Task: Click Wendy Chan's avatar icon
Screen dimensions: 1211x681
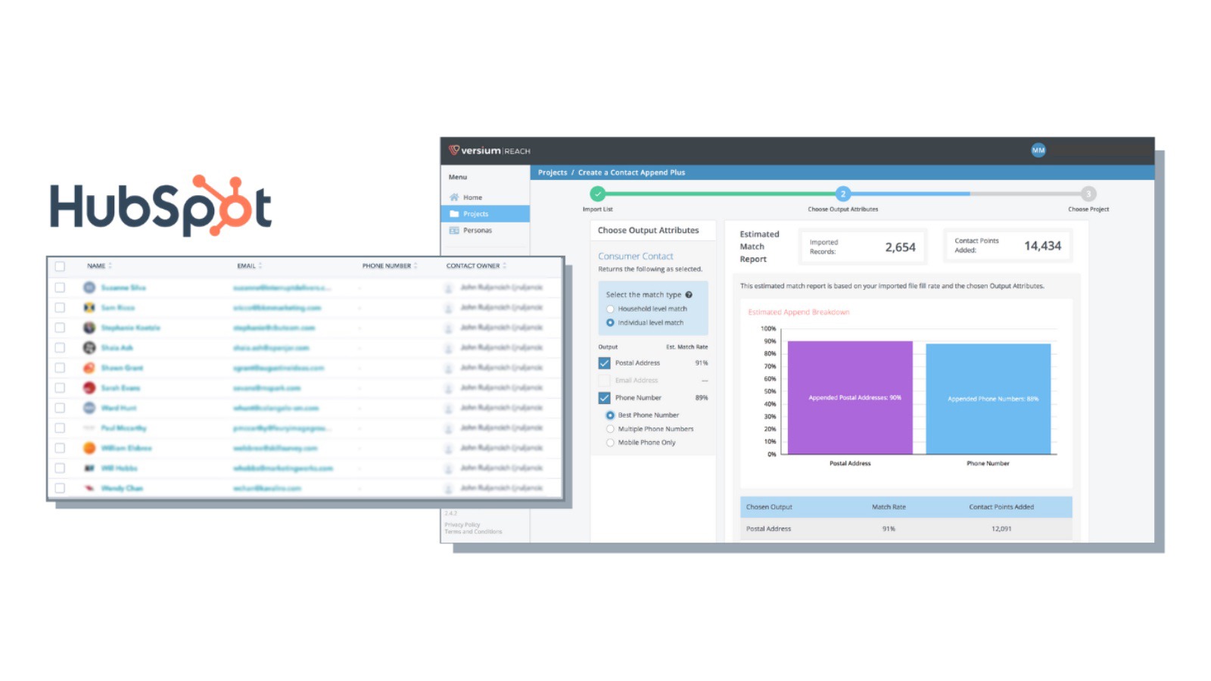Action: [x=89, y=488]
